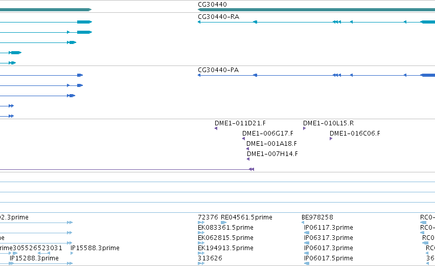Screen dimensions: 435x266
Task: Click the DME1-007H14.F label
Action: (272, 154)
